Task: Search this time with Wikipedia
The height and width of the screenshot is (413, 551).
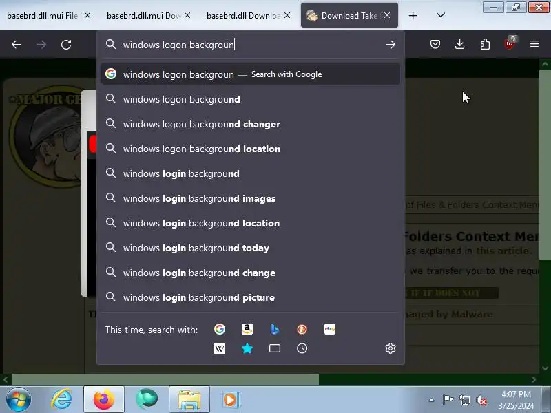Action: 220,348
